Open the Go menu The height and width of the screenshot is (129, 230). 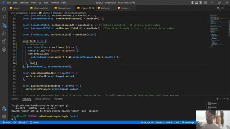click(x=40, y=3)
